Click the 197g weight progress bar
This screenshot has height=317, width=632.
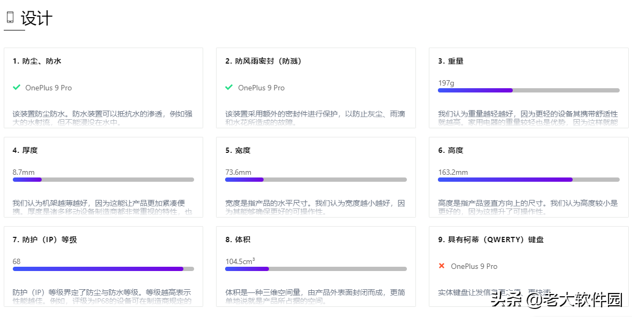528,90
